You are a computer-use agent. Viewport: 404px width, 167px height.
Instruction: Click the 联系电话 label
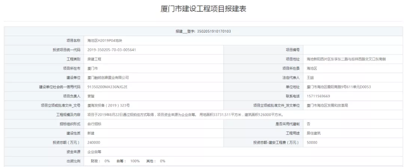point(293,96)
